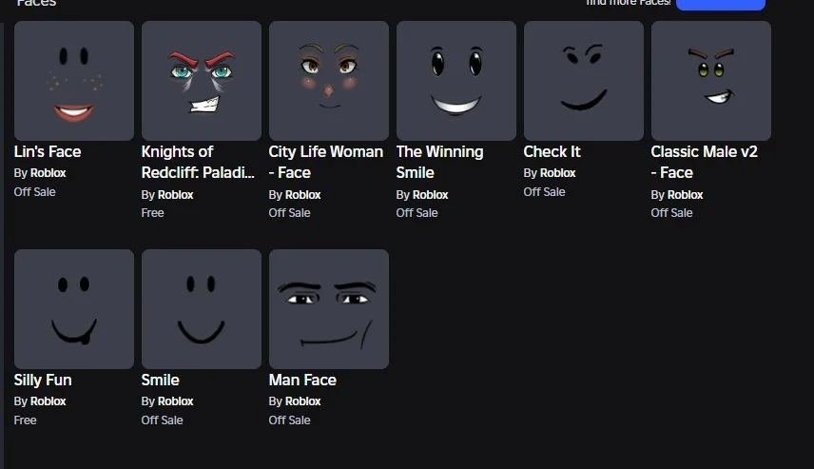Open the Man Face title link

pos(302,381)
